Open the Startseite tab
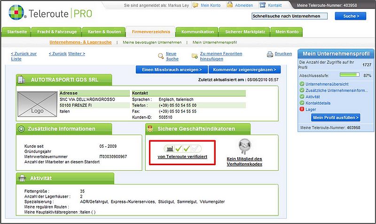 click(16, 32)
